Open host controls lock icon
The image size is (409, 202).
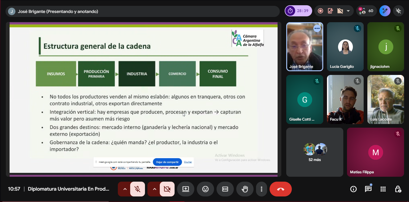398,189
